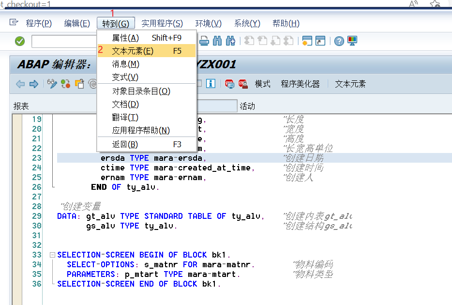The image size is (452, 305).
Task: Click the Display/Change glasses-pencil icon
Action: [52, 84]
